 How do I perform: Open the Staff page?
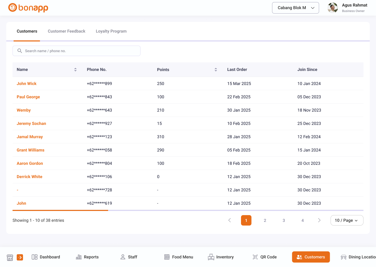tap(129, 257)
